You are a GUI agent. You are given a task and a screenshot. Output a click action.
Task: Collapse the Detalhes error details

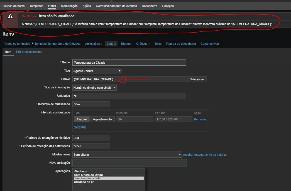click(29, 16)
